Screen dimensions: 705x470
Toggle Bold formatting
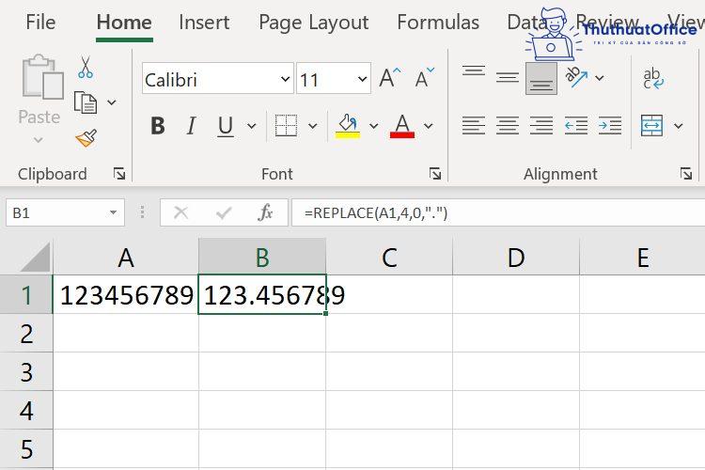coord(158,125)
